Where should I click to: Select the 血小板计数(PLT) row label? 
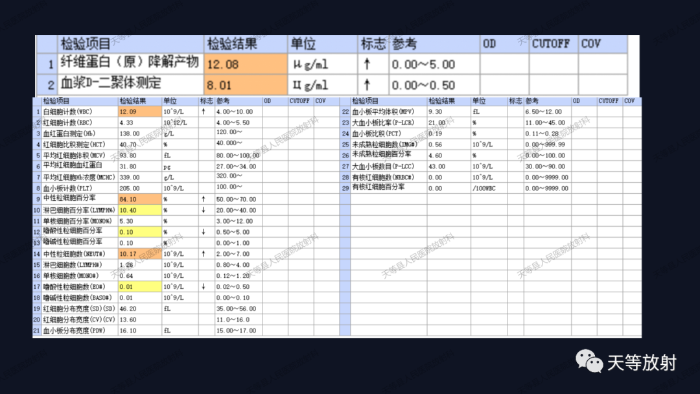click(67, 188)
